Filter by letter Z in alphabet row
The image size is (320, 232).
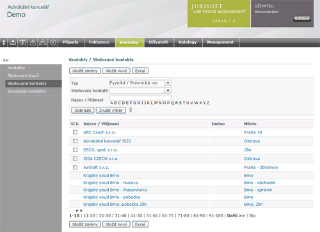(x=208, y=103)
